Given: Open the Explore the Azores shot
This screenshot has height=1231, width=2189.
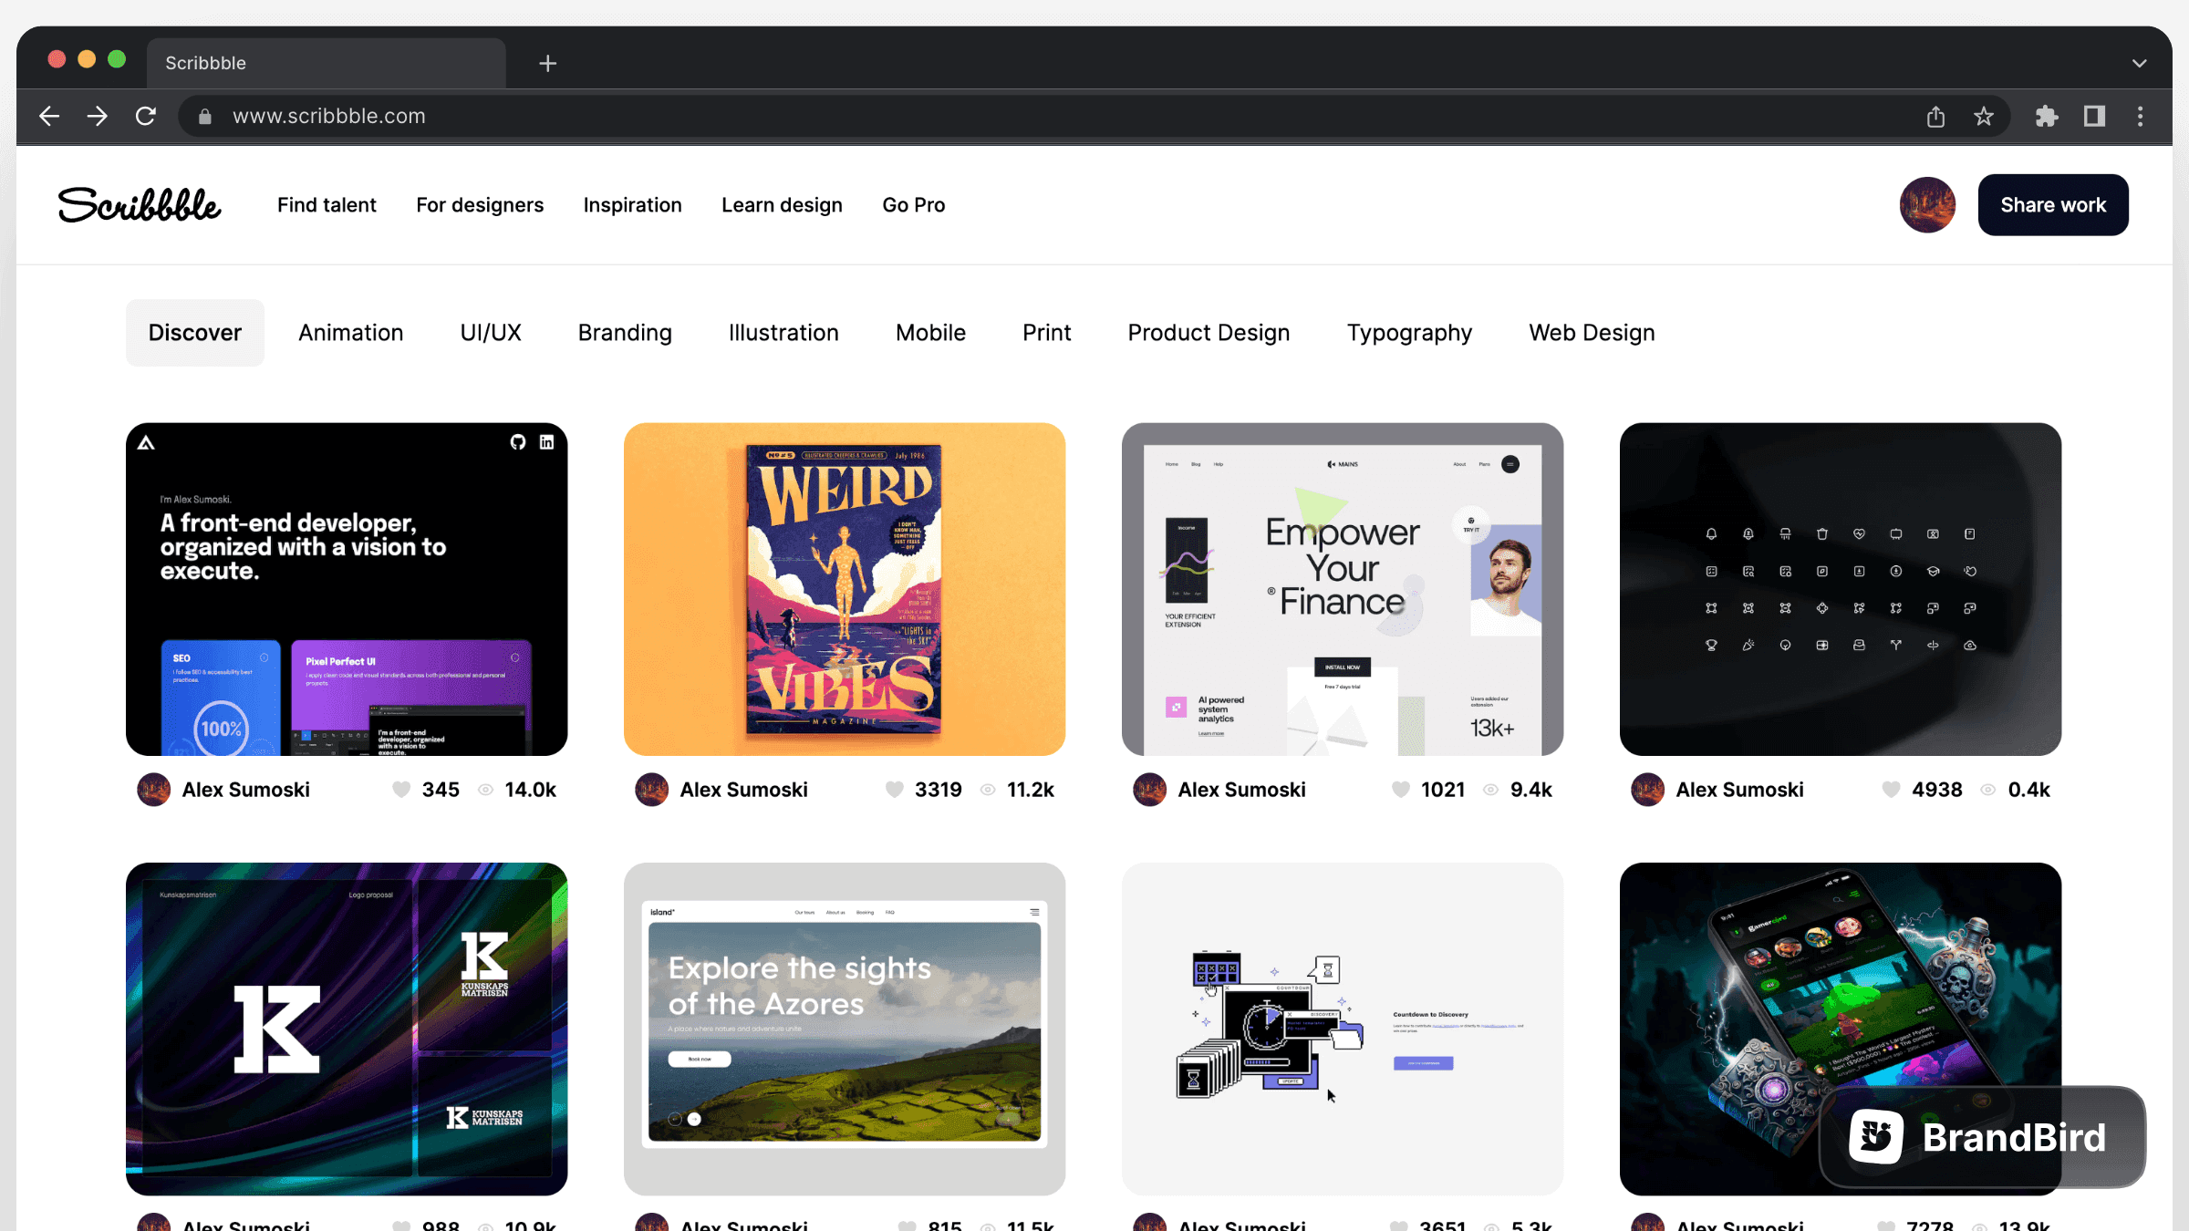Looking at the screenshot, I should tap(845, 1029).
